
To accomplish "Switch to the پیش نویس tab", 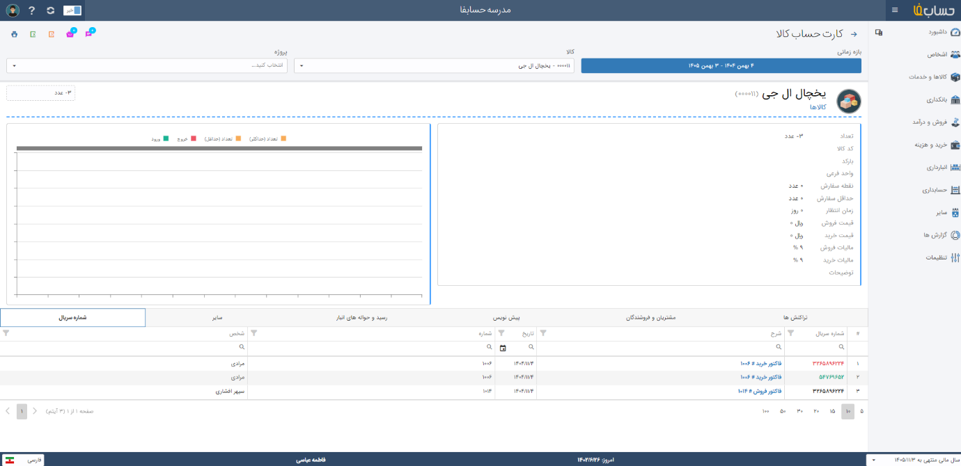I will point(507,317).
